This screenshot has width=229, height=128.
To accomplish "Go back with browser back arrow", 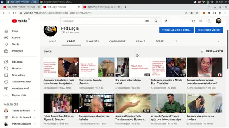I will (4, 13).
